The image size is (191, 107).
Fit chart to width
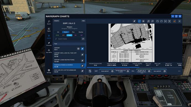(x=166, y=21)
